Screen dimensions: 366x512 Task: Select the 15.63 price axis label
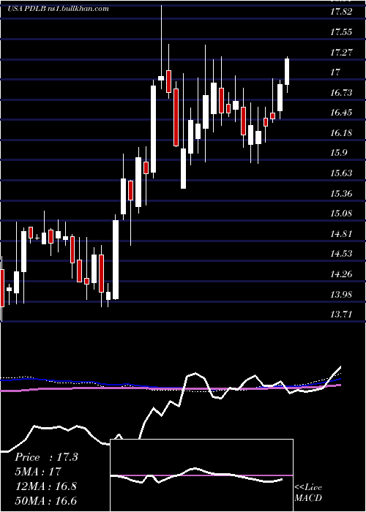342,173
